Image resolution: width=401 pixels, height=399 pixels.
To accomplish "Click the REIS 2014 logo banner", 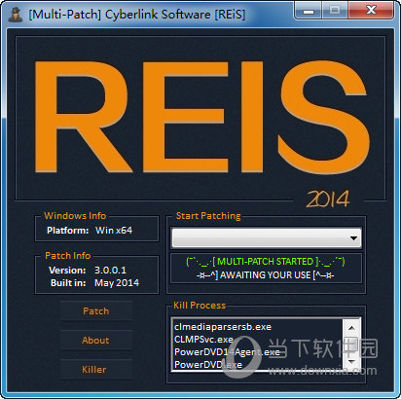I will [200, 119].
